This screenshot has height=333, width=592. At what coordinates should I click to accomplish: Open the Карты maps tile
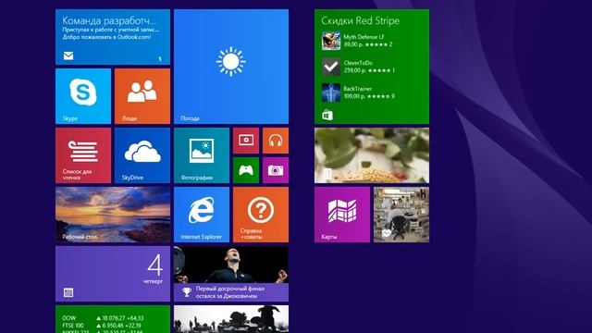pyautogui.click(x=342, y=215)
